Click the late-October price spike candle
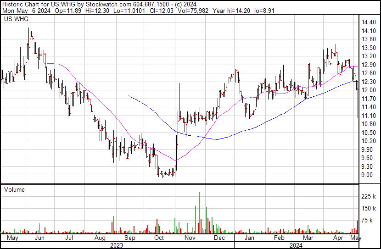 pos(179,103)
